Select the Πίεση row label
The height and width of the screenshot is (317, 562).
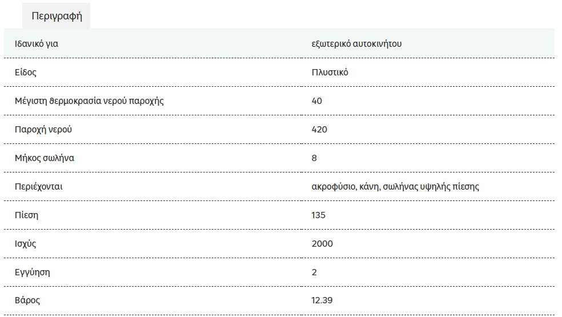26,215
